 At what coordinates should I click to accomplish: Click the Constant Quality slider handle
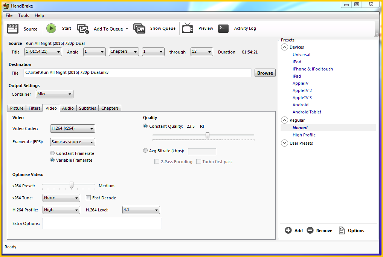point(208,135)
